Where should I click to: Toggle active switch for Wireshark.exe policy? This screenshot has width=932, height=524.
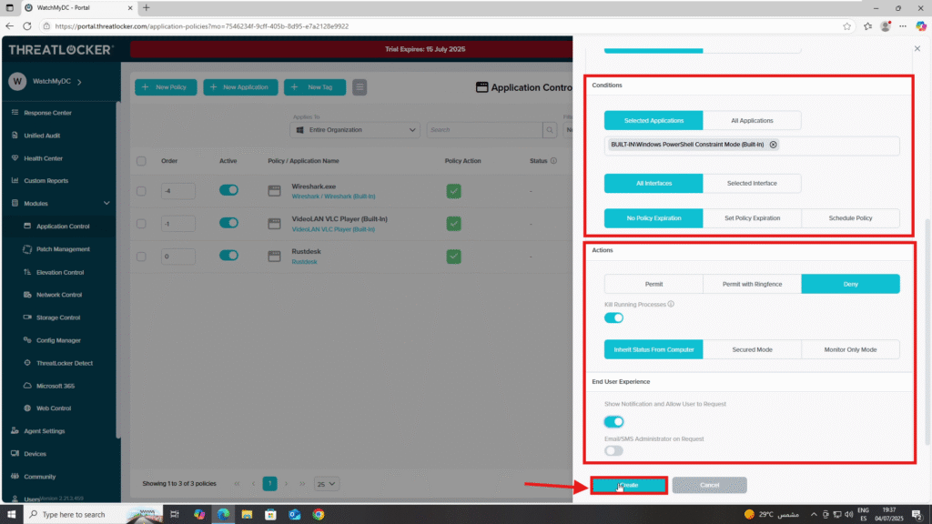pyautogui.click(x=228, y=190)
